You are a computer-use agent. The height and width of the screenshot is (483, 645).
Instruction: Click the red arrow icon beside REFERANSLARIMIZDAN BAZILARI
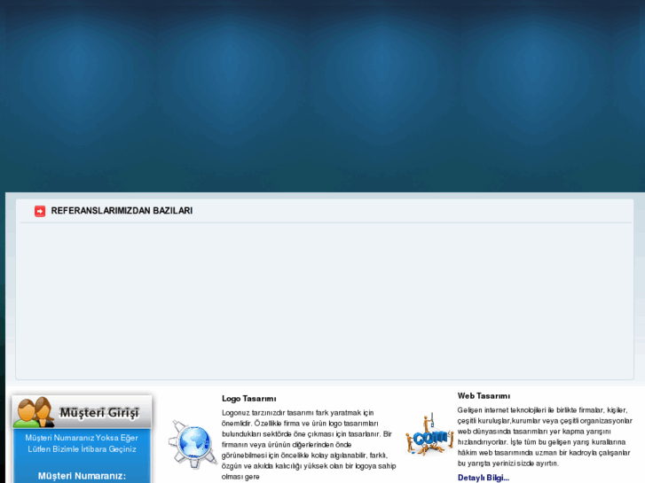(x=40, y=211)
